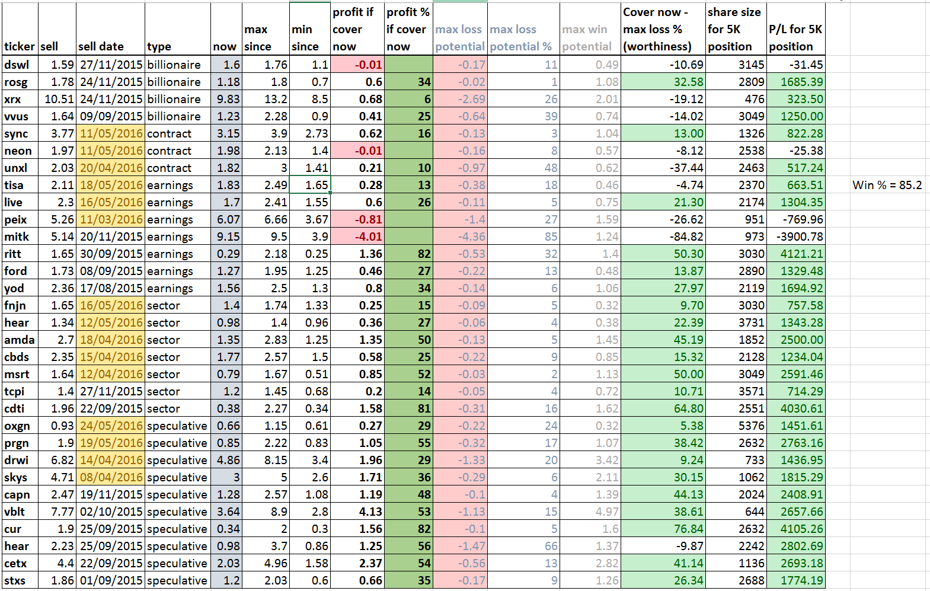Select the 13.2 max since cell
Viewport: 930px width, 591px height.
click(266, 99)
